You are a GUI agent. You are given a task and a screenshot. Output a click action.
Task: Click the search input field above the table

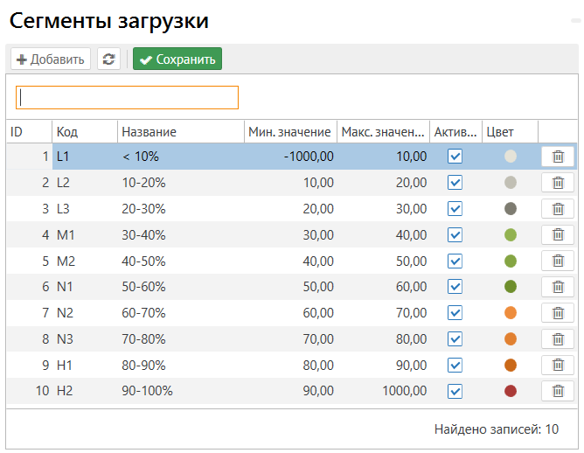point(128,97)
